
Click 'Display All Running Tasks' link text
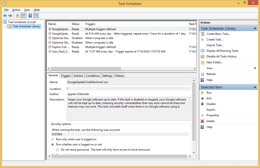222,51
